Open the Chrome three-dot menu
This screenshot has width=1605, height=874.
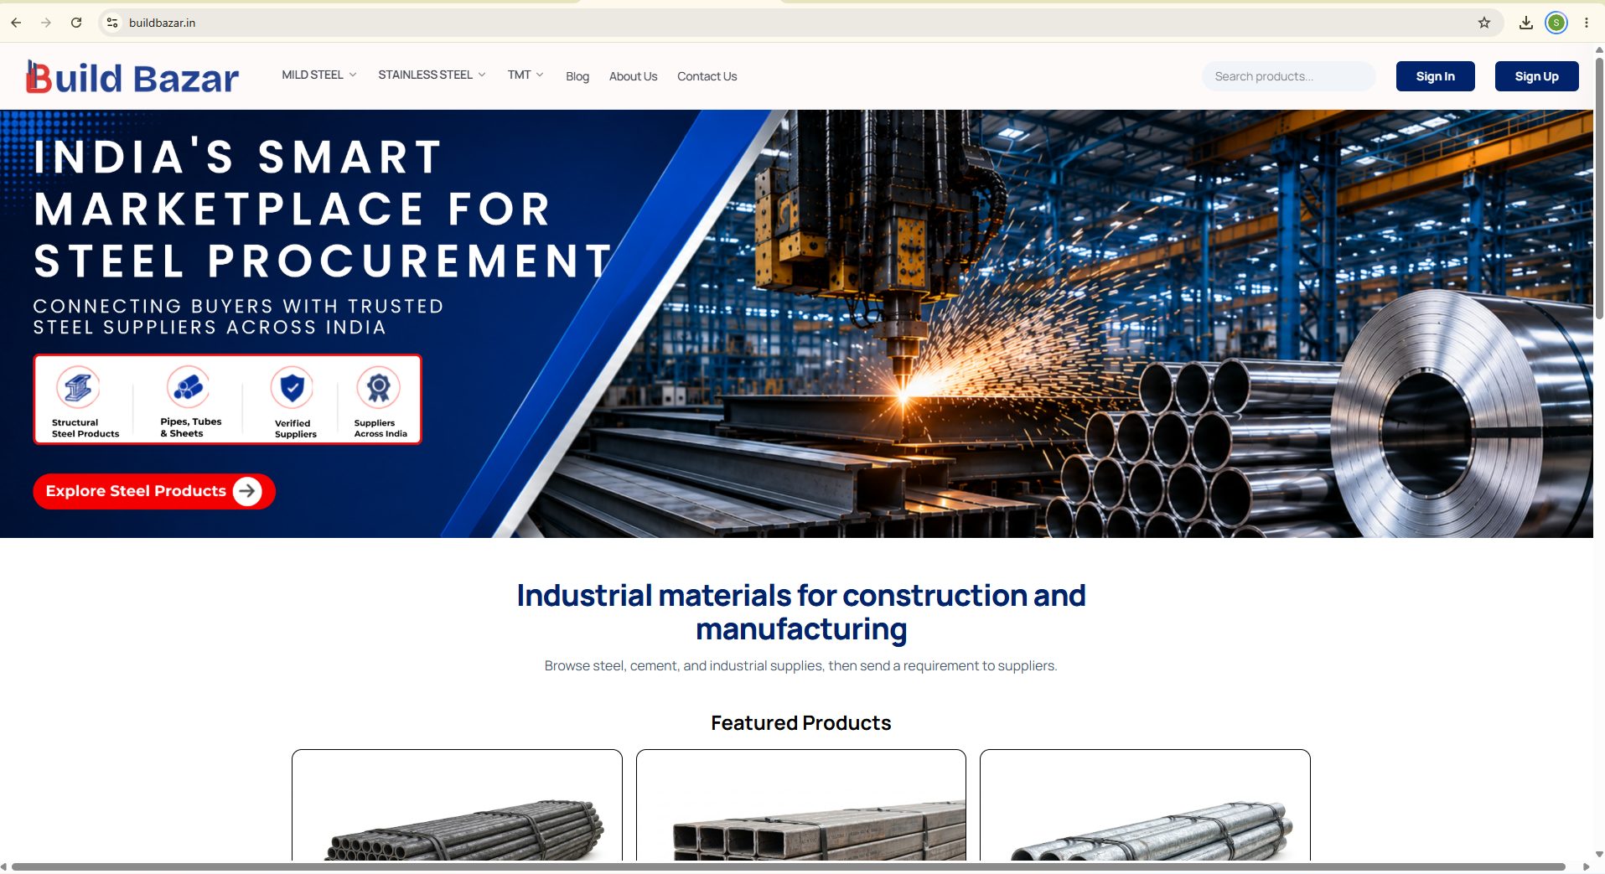[1587, 23]
